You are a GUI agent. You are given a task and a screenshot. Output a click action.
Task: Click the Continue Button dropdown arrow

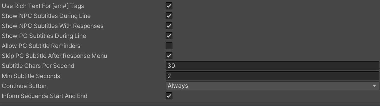(x=374, y=86)
